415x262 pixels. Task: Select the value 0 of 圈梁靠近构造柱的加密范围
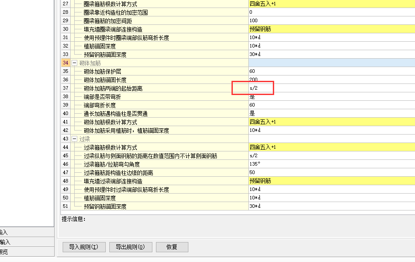tap(251, 12)
